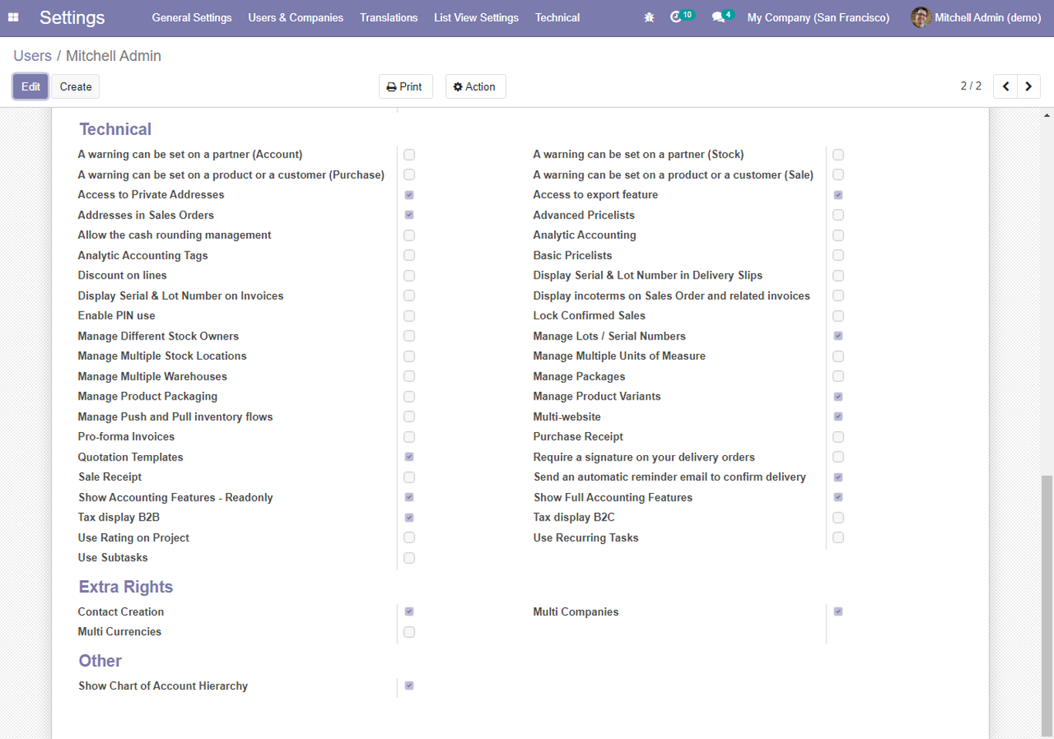
Task: Open the My Company (San Francisco) switcher
Action: [818, 18]
